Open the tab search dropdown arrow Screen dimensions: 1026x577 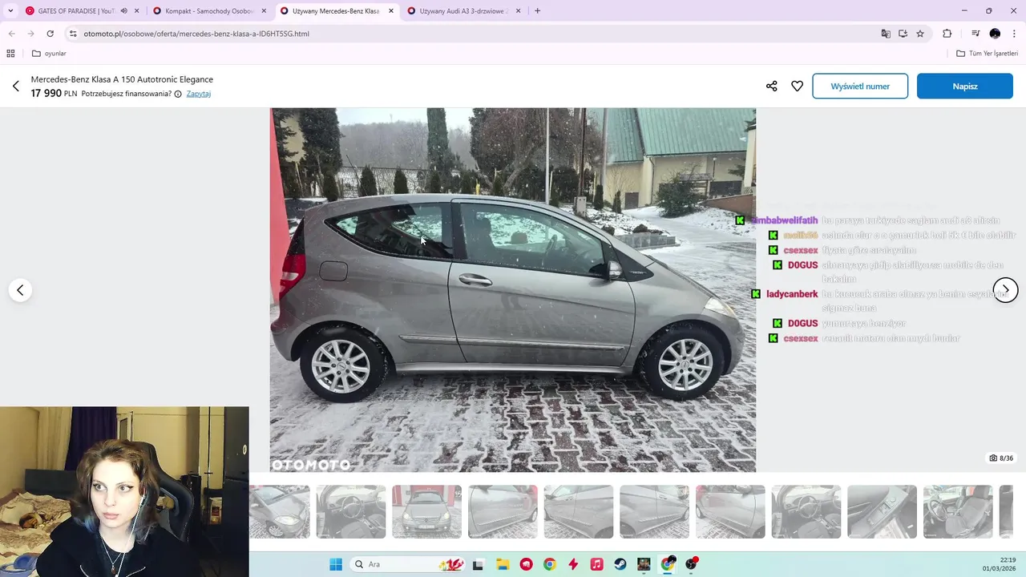point(10,11)
